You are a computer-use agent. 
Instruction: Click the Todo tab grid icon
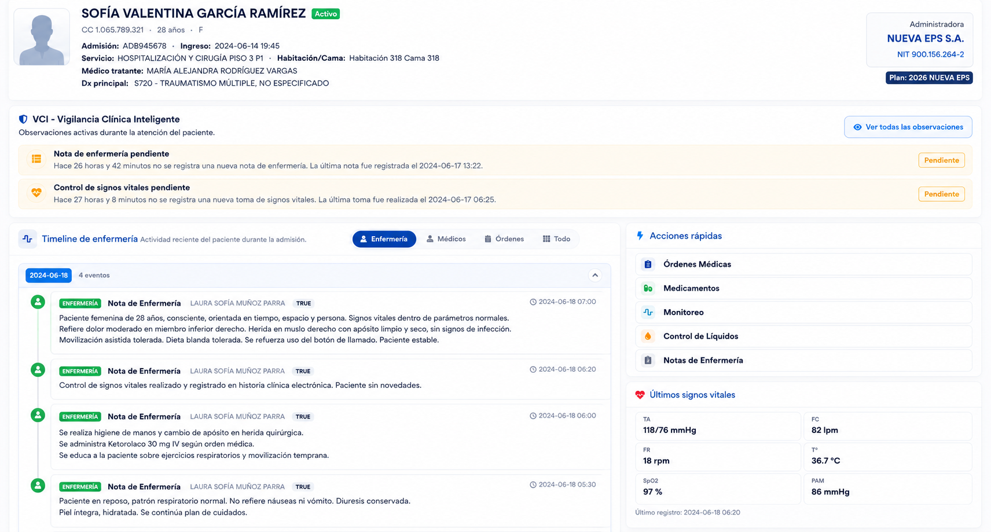click(x=546, y=239)
